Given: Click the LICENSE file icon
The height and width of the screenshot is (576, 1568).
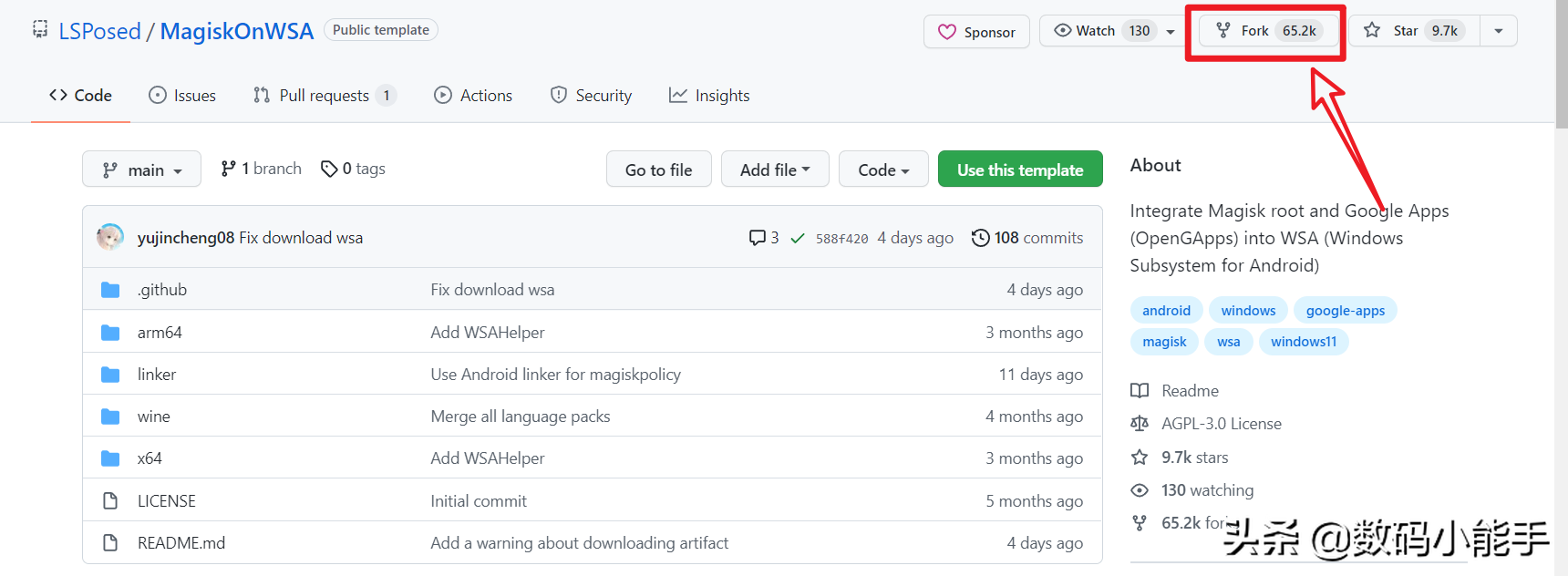Looking at the screenshot, I should click(x=110, y=501).
